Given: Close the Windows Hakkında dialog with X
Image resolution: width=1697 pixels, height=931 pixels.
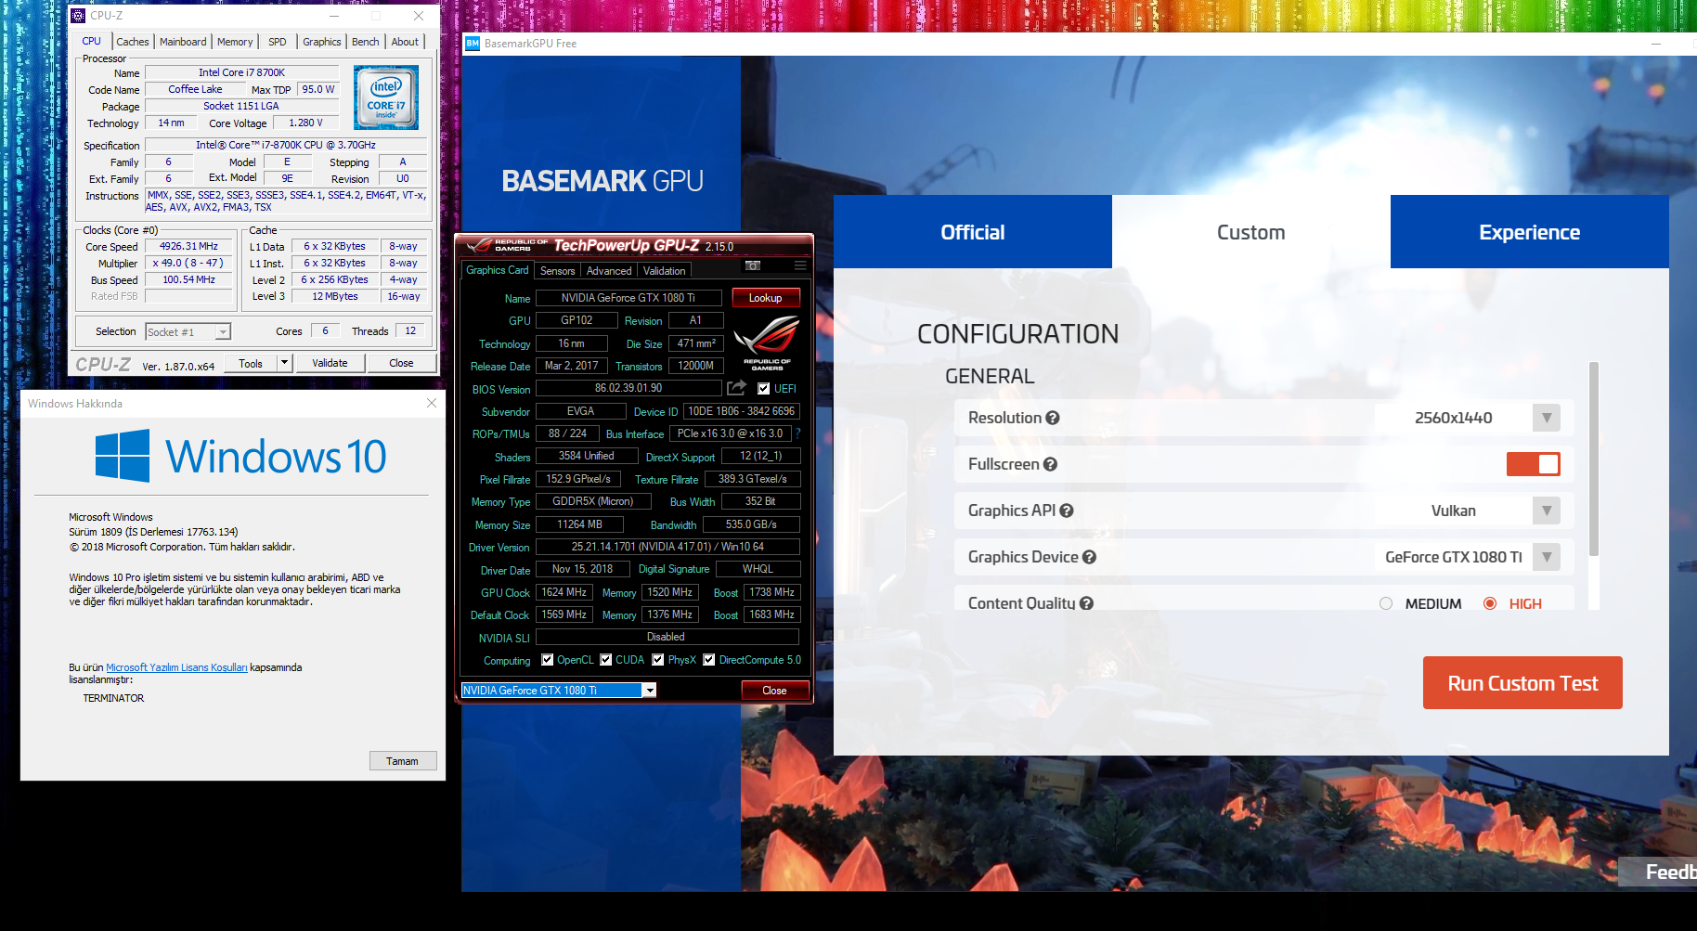Looking at the screenshot, I should click(x=431, y=403).
